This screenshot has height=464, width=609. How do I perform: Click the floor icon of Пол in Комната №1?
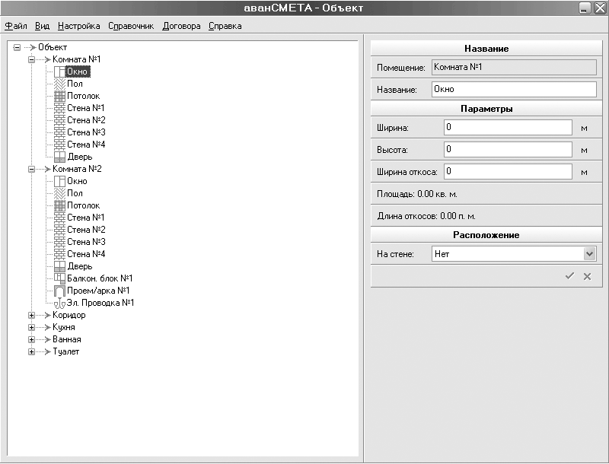[x=60, y=84]
